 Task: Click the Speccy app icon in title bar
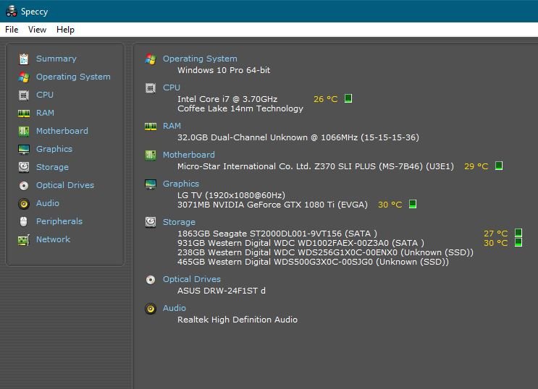click(12, 12)
